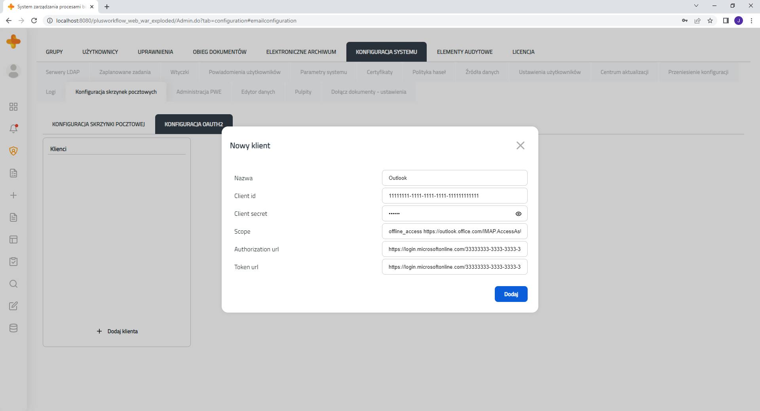This screenshot has height=411, width=760.
Task: Show the Client secret value via eye icon
Action: pyautogui.click(x=519, y=213)
